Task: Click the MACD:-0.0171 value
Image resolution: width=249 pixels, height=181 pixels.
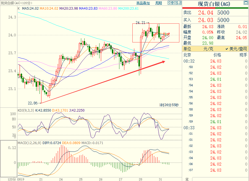Action: [92, 143]
